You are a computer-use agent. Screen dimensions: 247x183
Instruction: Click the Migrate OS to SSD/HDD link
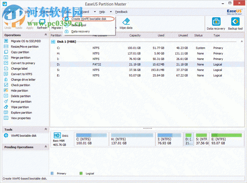pos(26,41)
